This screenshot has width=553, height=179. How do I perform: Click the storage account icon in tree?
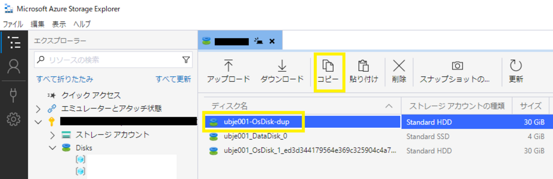(66, 135)
